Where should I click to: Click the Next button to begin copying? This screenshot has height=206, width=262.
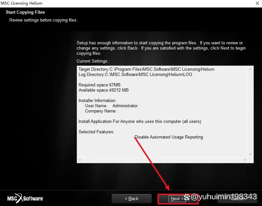click(x=178, y=199)
